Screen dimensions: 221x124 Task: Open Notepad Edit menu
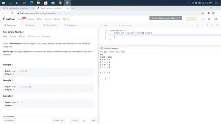point(106,52)
